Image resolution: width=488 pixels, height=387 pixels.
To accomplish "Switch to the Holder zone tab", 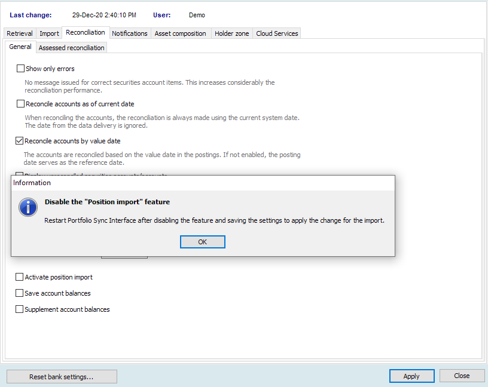I will coord(232,33).
